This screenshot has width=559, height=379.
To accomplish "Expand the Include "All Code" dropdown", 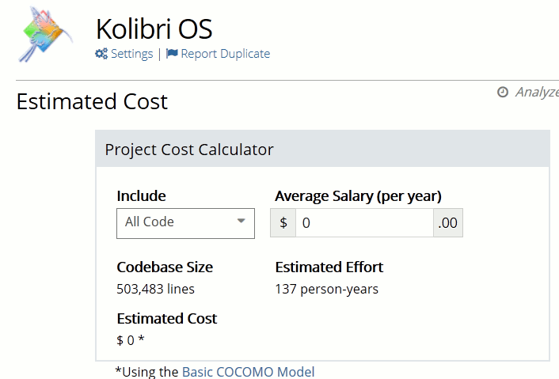I will [x=185, y=222].
